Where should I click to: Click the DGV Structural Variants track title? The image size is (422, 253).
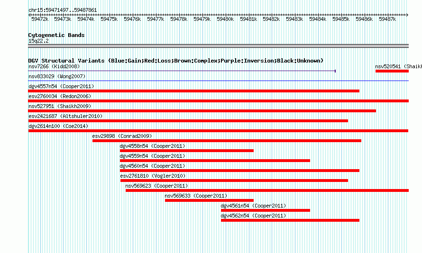pyautogui.click(x=176, y=61)
